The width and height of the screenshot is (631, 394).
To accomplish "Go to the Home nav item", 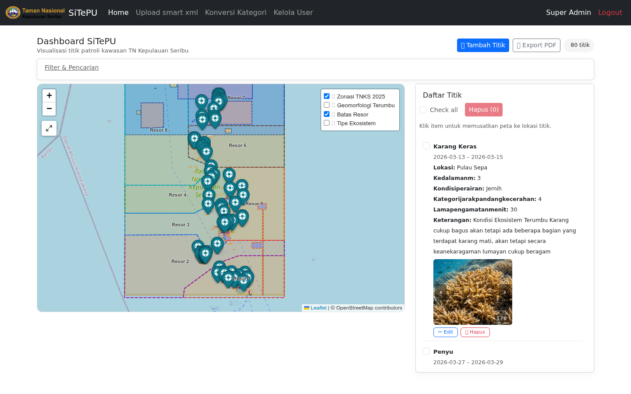I will point(118,13).
